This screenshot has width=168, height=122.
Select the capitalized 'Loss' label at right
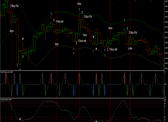pos(130,48)
